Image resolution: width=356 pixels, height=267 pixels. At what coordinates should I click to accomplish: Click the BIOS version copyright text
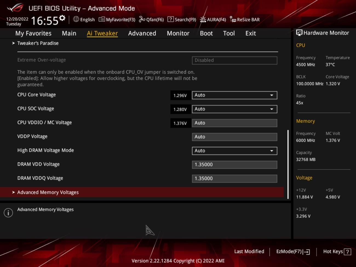[178, 261]
